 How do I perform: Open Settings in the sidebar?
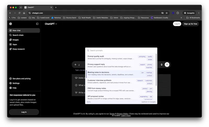point(24,83)
